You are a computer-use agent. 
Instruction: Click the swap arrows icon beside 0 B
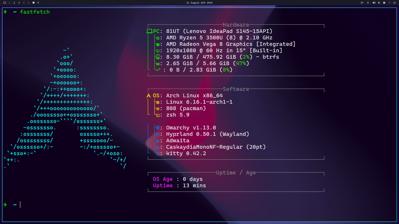pyautogui.click(x=158, y=70)
